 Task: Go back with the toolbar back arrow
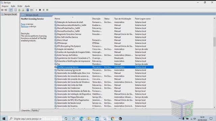tap(2, 10)
